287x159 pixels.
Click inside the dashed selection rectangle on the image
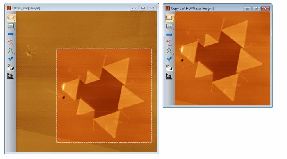104,95
